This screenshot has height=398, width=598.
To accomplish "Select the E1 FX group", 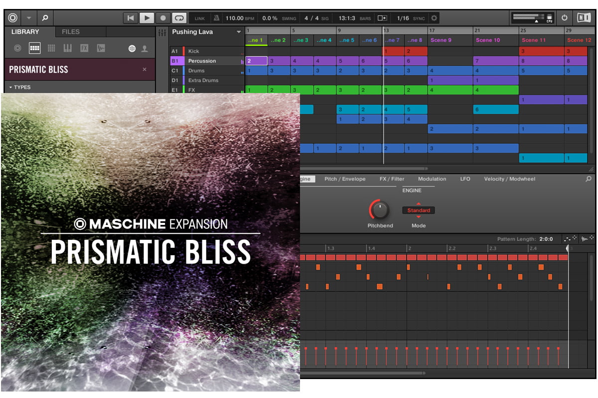I will tap(207, 90).
